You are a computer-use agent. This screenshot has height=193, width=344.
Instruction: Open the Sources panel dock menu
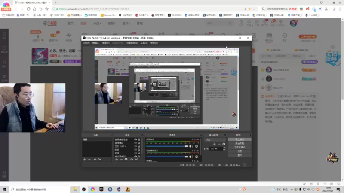tap(142, 135)
